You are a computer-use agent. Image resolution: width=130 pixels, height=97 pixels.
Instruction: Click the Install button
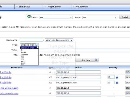[125, 17]
